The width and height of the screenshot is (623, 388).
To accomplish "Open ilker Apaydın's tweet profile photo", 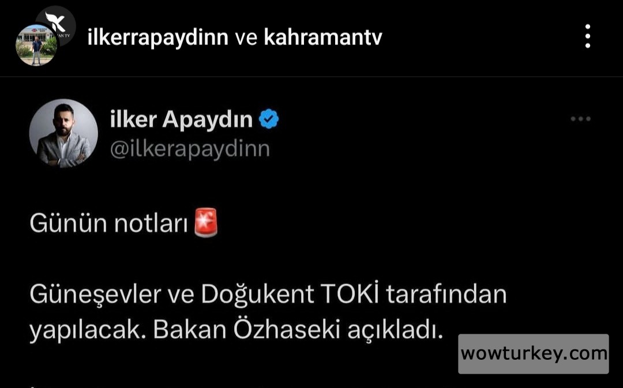I will point(63,133).
